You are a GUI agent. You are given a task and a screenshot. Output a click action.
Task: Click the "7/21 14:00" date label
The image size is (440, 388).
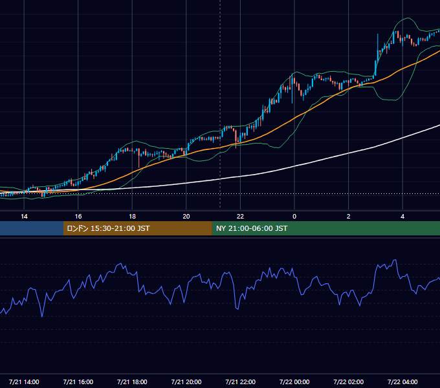point(24,382)
